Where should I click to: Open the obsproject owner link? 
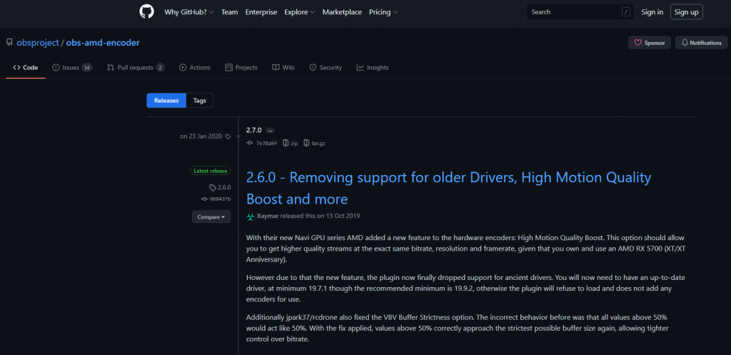pyautogui.click(x=38, y=42)
